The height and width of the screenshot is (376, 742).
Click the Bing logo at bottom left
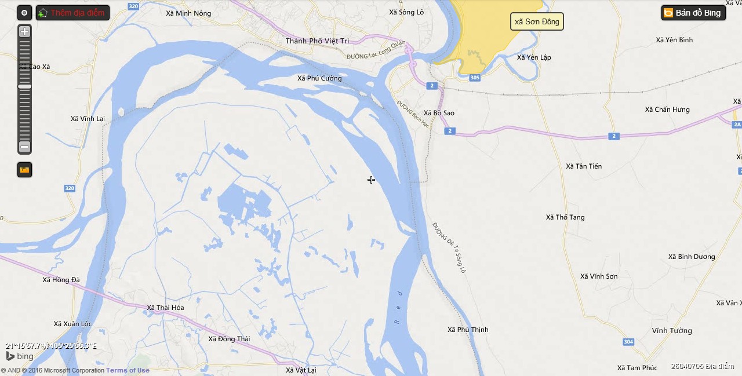pos(20,356)
